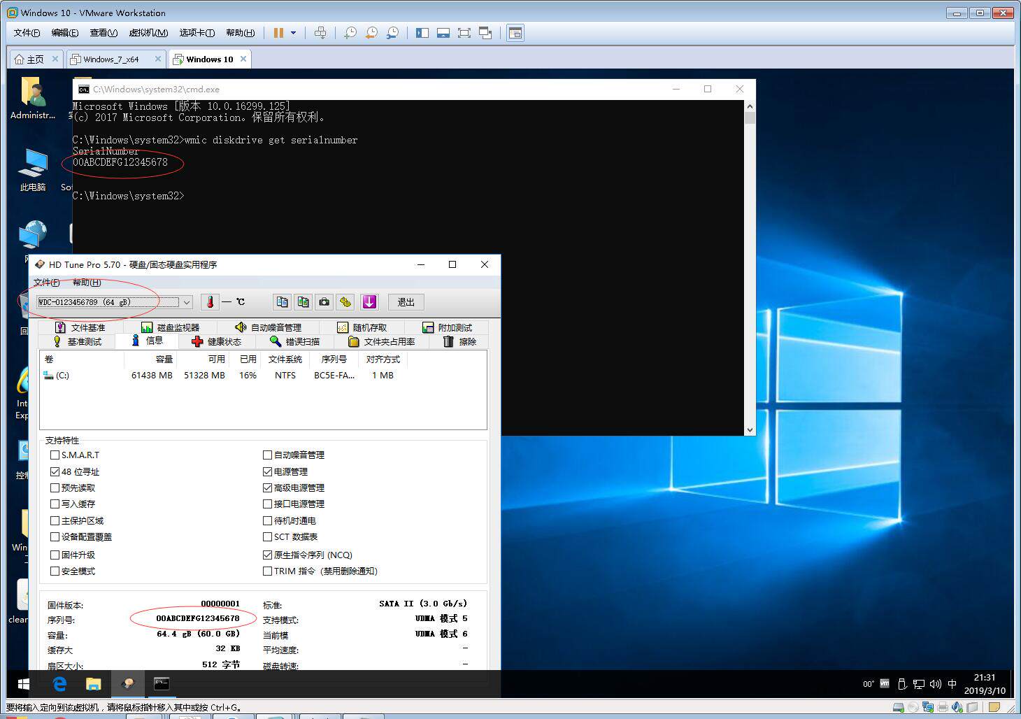Save a screenshot with HD Tune camera icon
This screenshot has width=1021, height=719.
324,302
